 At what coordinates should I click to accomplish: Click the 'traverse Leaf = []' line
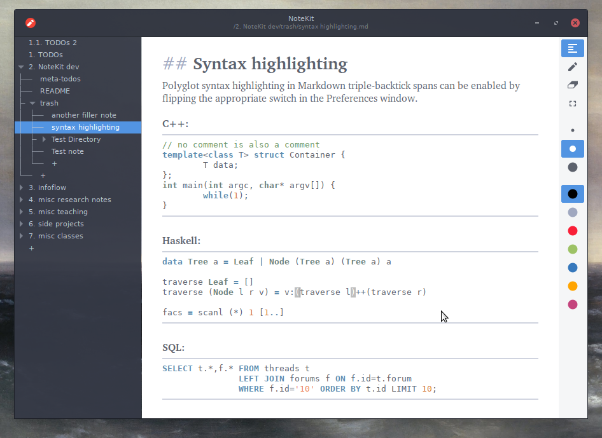pos(207,282)
